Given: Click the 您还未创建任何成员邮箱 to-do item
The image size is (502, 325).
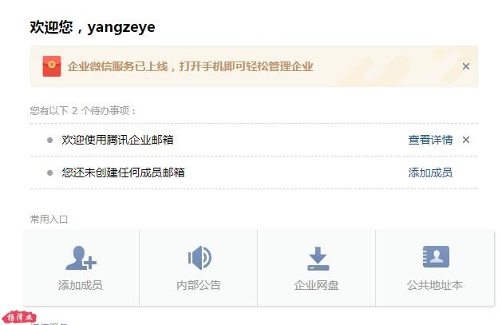Looking at the screenshot, I should click(x=123, y=172).
